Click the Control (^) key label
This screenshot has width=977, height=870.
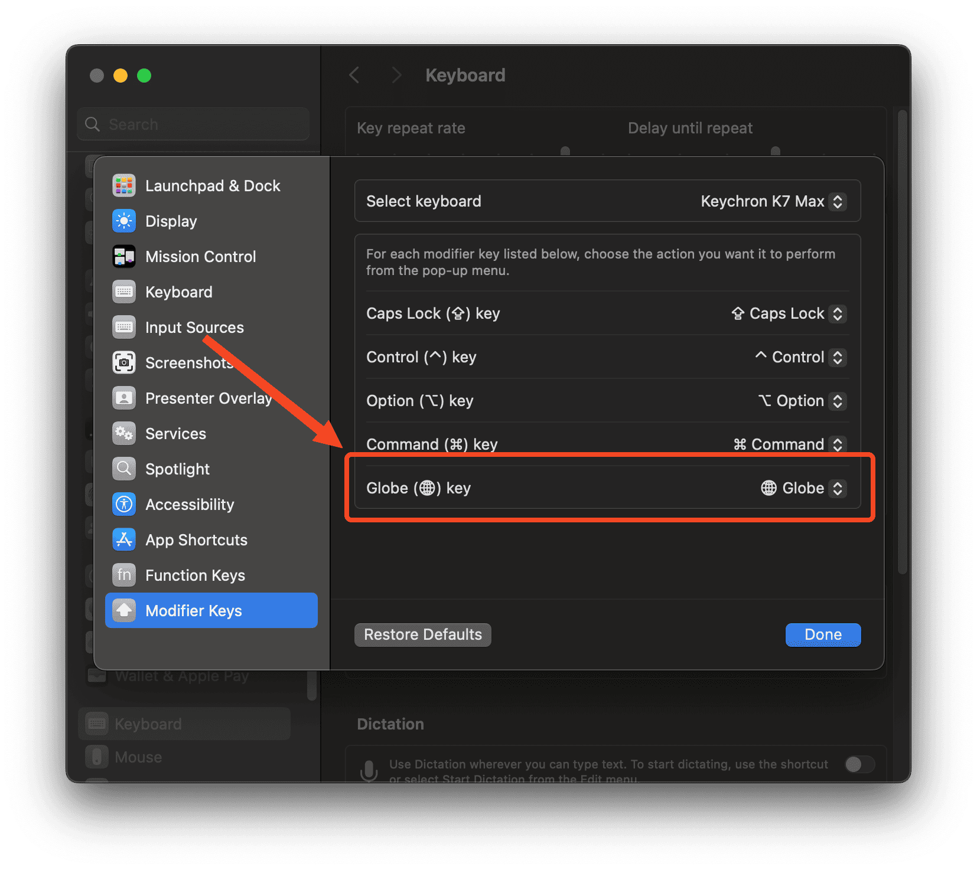point(421,357)
